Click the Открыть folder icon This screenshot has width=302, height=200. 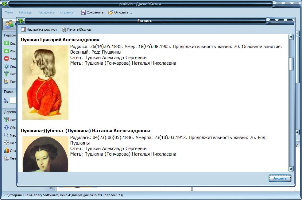[x=110, y=12]
